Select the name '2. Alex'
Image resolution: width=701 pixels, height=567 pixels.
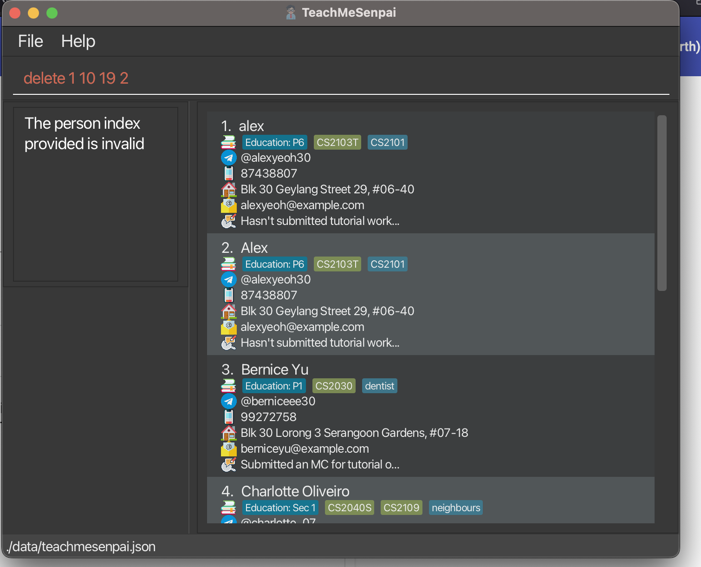click(x=244, y=248)
